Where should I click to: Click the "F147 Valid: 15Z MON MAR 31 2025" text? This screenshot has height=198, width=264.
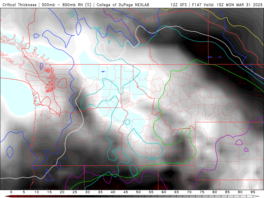[227, 5]
